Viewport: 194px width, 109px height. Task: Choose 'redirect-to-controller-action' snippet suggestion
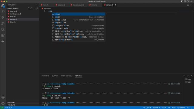(x=79, y=37)
